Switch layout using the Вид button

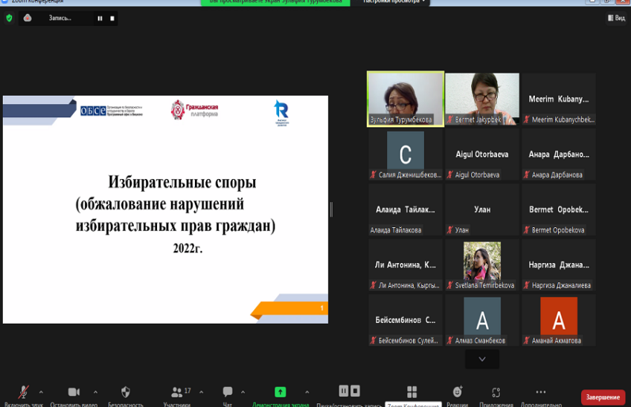tap(615, 18)
